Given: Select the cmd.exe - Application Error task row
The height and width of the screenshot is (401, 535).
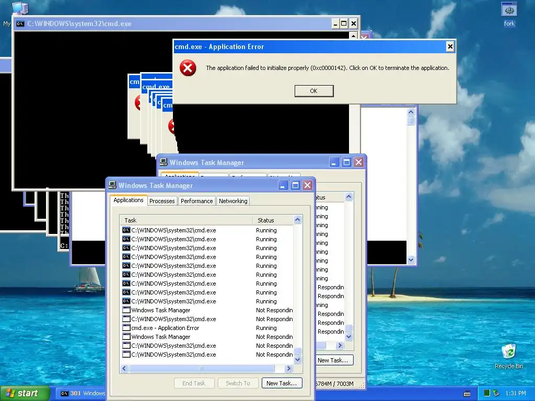Looking at the screenshot, I should (207, 328).
